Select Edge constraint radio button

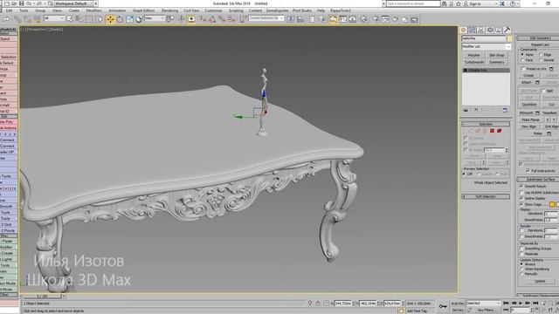point(541,55)
